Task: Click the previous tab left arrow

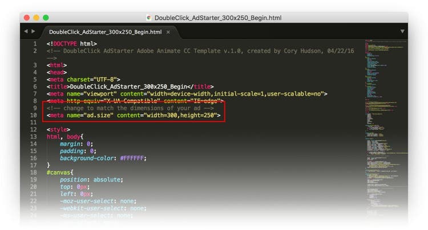Action: point(25,31)
